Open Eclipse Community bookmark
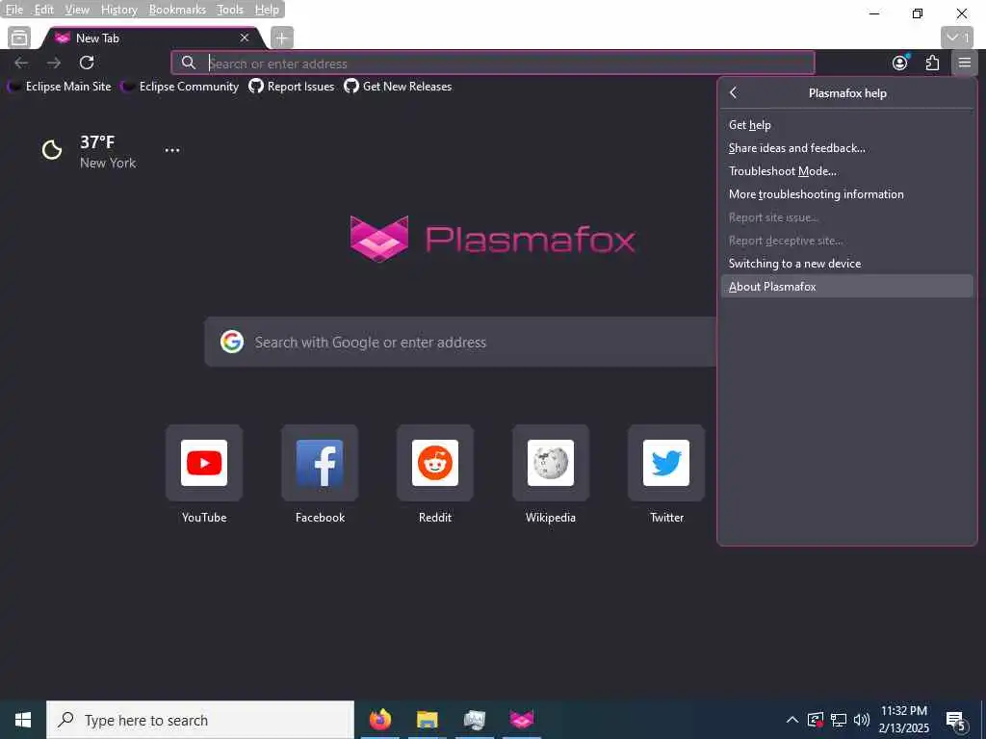 [180, 86]
